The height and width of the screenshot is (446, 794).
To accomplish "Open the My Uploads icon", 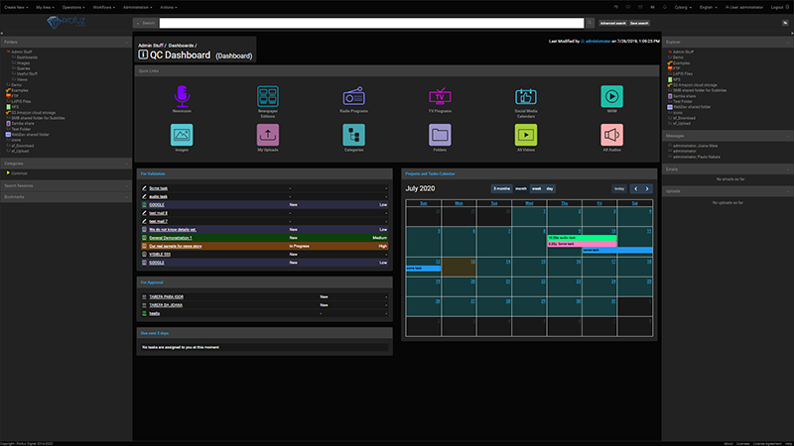I will click(x=267, y=134).
